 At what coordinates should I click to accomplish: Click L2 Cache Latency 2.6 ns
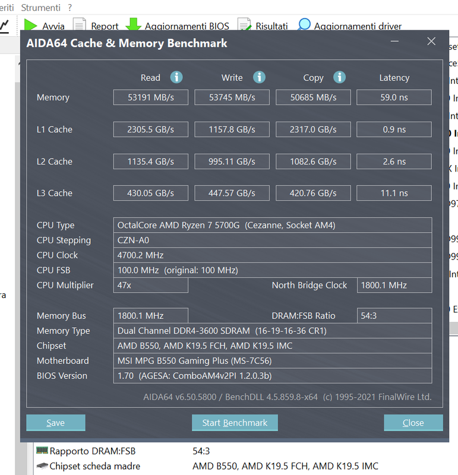pyautogui.click(x=394, y=161)
